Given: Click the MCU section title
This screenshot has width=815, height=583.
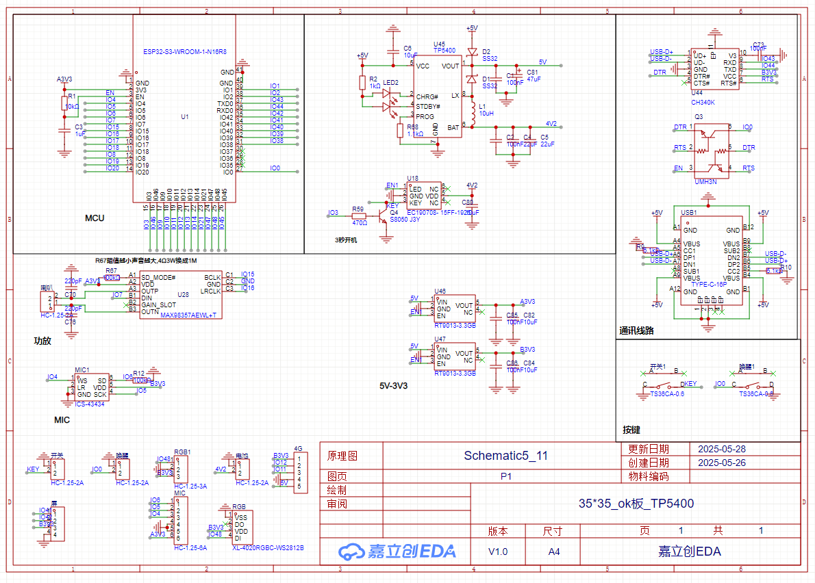Looking at the screenshot, I should [x=95, y=218].
